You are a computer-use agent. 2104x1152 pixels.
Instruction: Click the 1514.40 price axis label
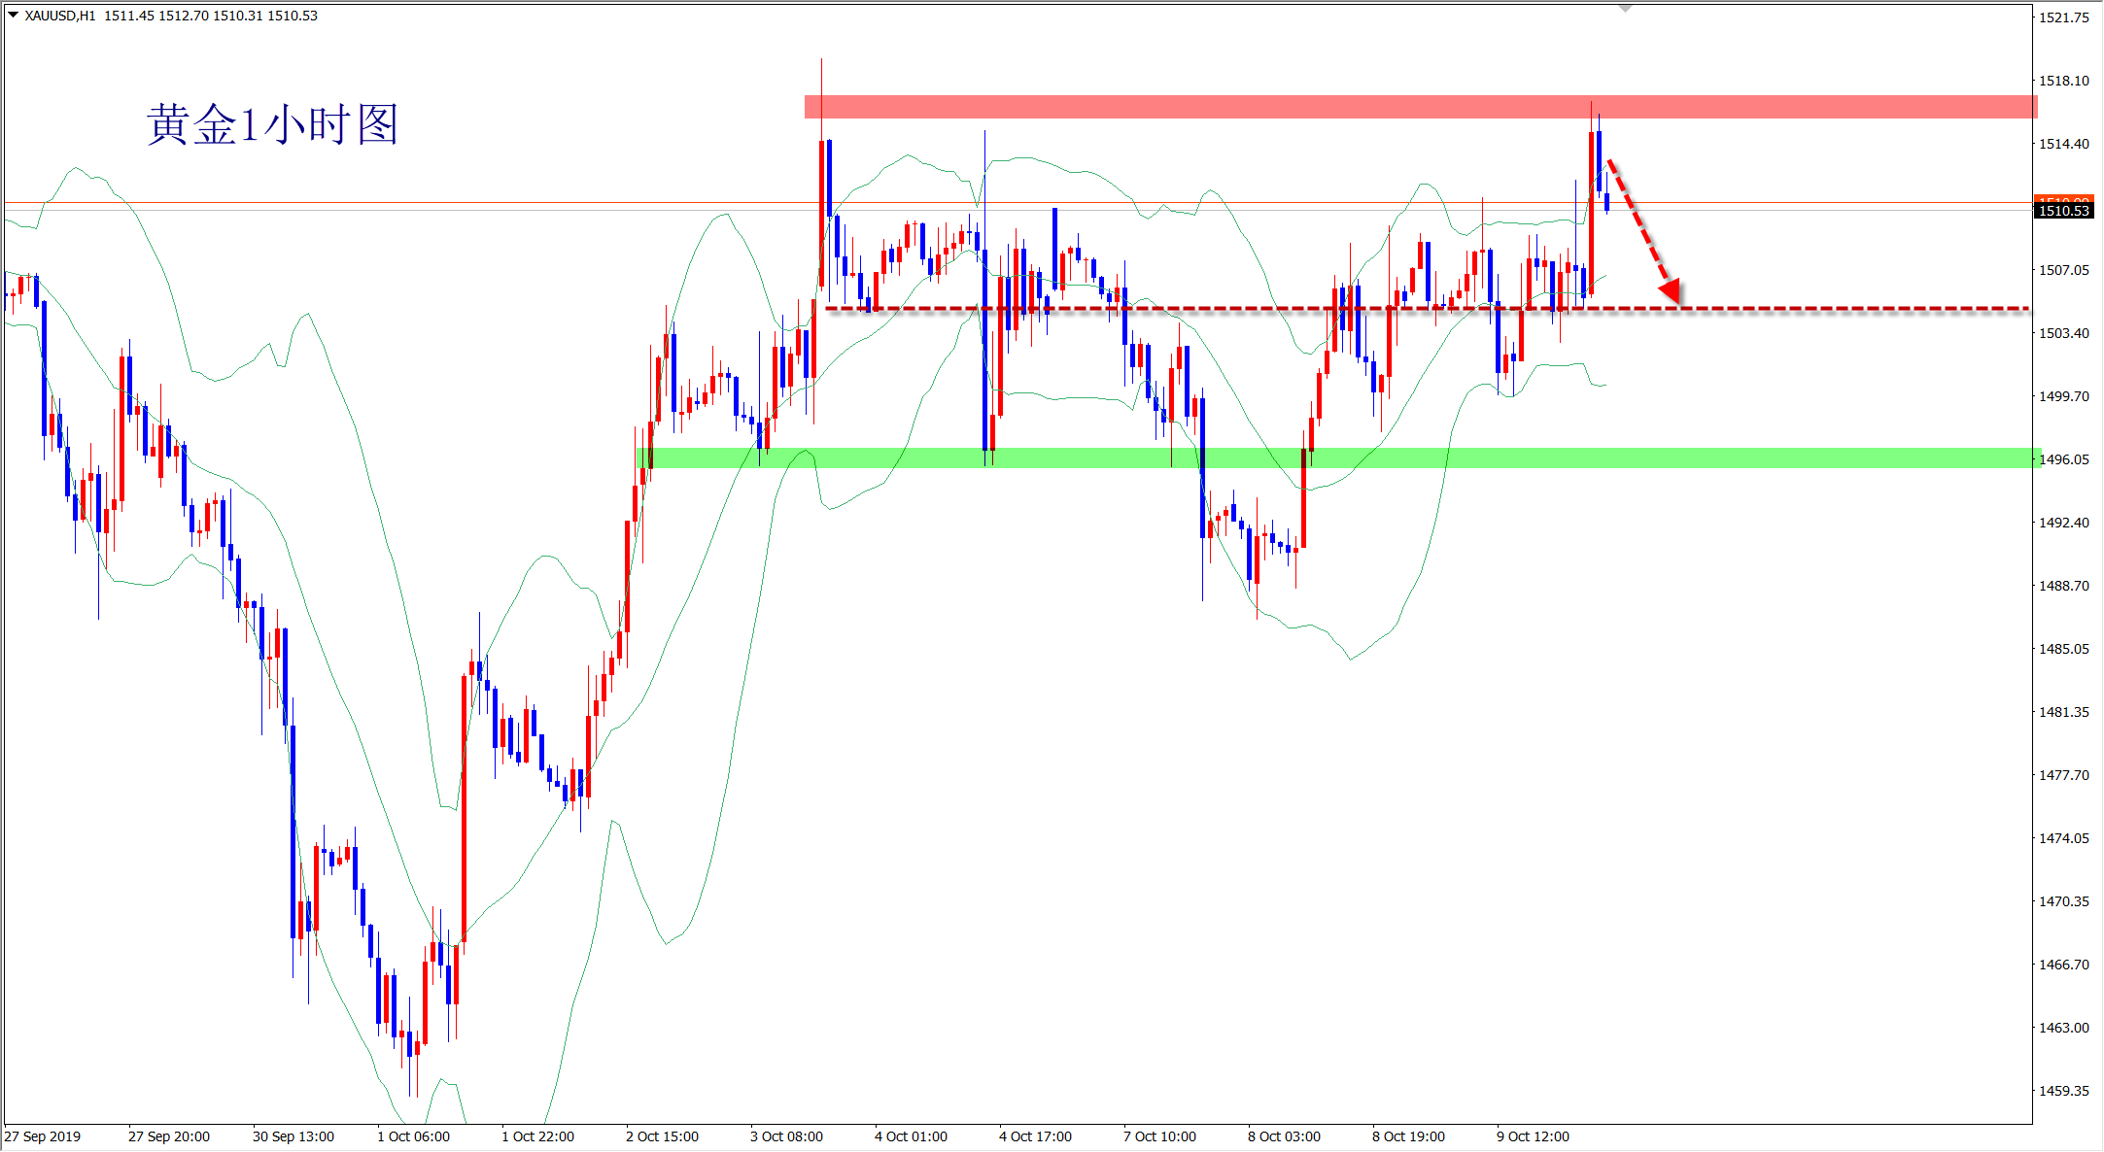click(x=2064, y=144)
